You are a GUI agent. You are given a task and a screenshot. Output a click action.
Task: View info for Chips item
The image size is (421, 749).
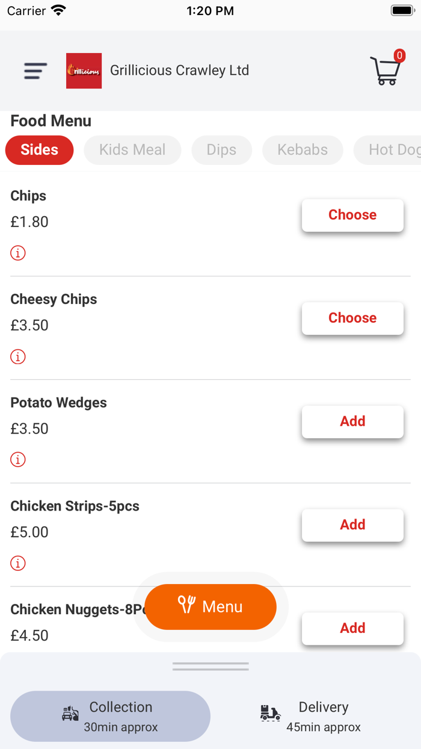[x=17, y=253]
